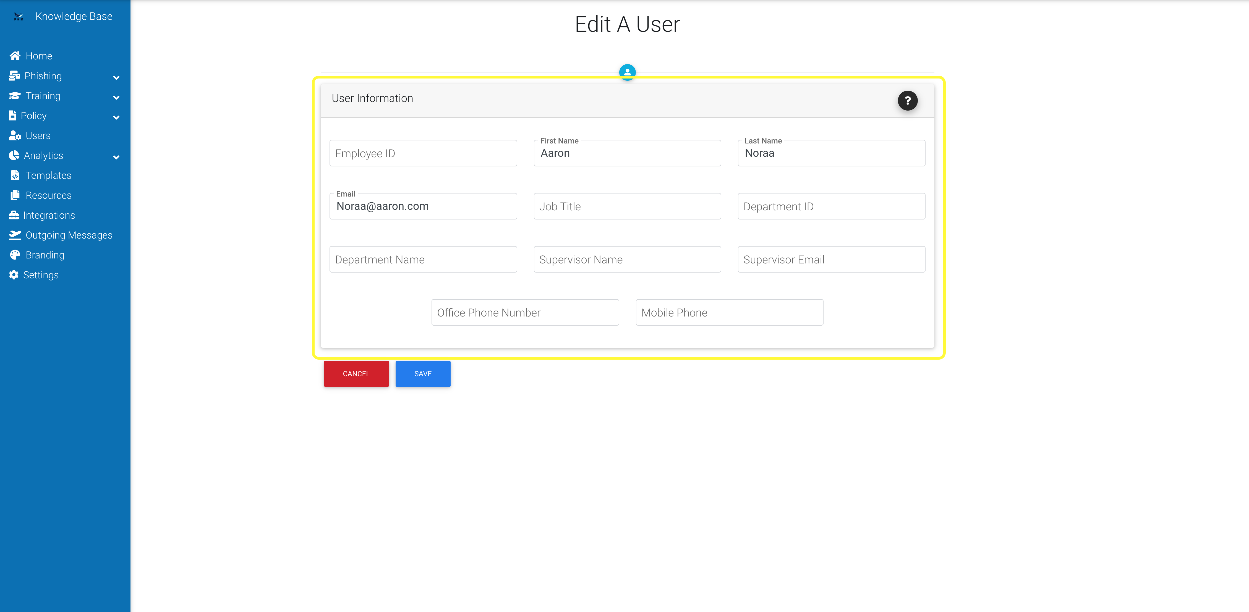Viewport: 1249px width, 612px height.
Task: Click the Training graduation cap icon
Action: pos(15,96)
